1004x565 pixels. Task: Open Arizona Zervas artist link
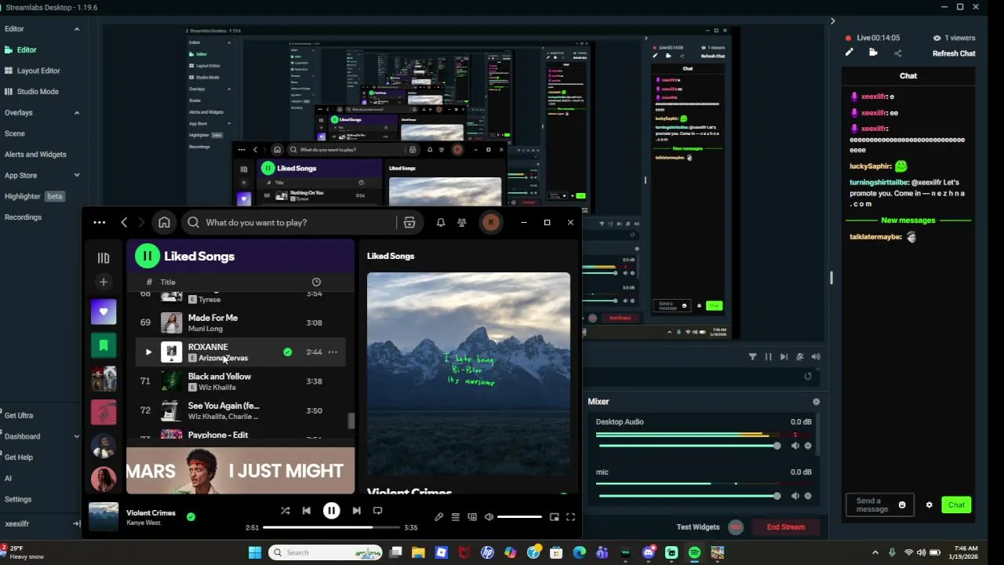tap(224, 359)
